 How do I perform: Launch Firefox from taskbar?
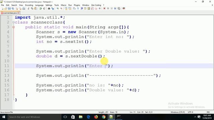[x=96, y=117]
